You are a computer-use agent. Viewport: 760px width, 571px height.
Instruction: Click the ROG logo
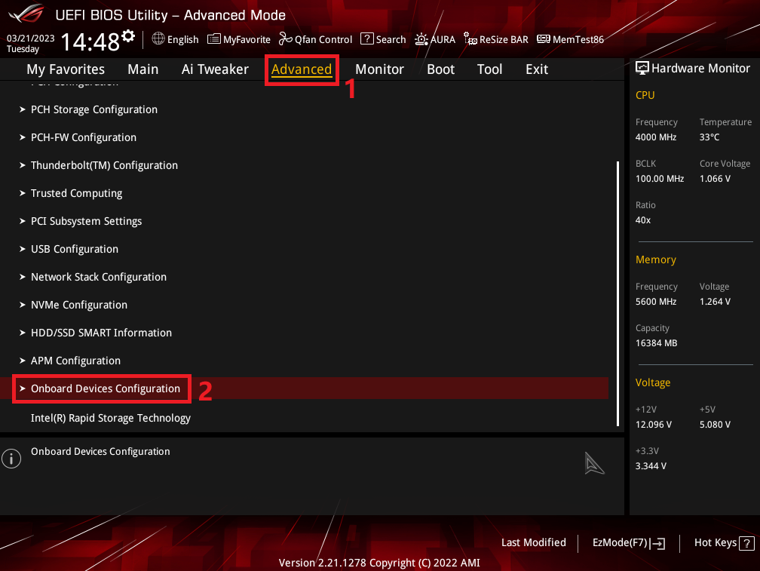point(26,14)
